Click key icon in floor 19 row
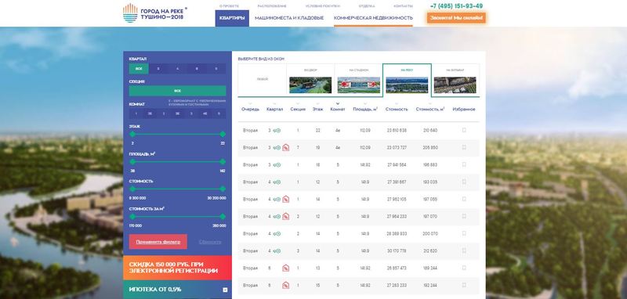The width and height of the screenshot is (627, 299). coord(277,148)
